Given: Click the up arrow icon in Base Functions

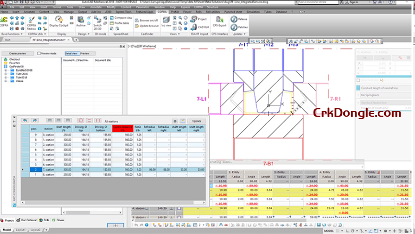Looking at the screenshot, I should tap(17, 18).
